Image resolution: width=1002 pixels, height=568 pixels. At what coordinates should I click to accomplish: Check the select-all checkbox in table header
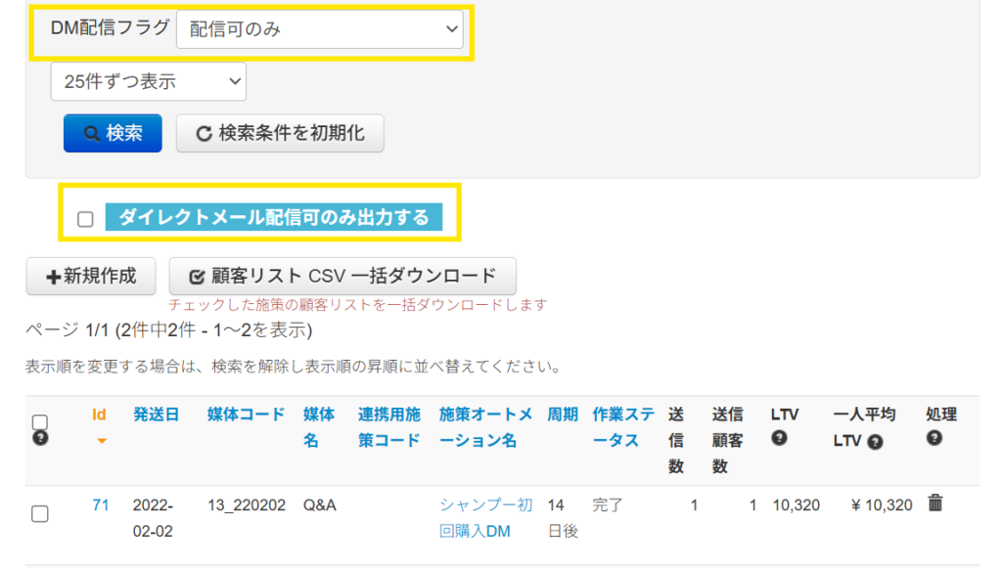coord(40,421)
